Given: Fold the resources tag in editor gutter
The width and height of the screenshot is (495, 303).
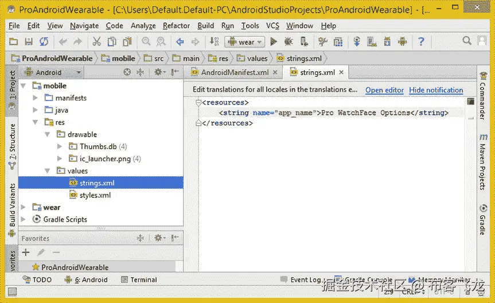Looking at the screenshot, I should pos(198,102).
